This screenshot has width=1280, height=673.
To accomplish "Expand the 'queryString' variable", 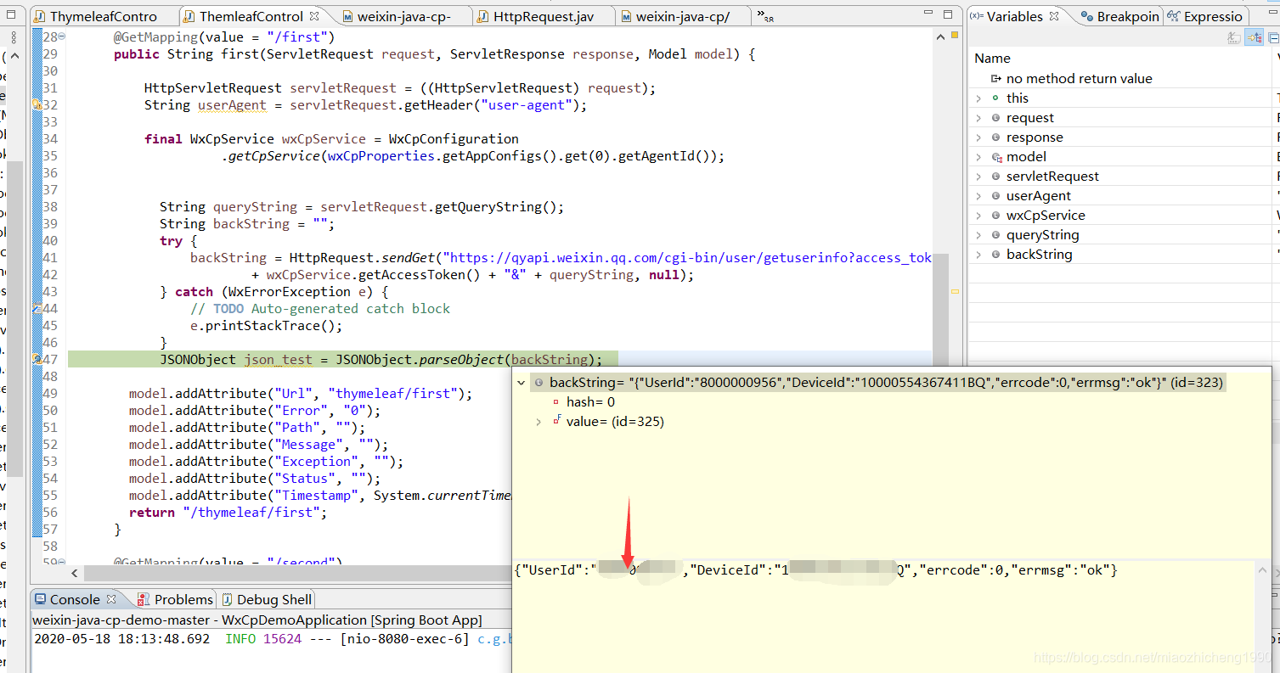I will [x=978, y=235].
